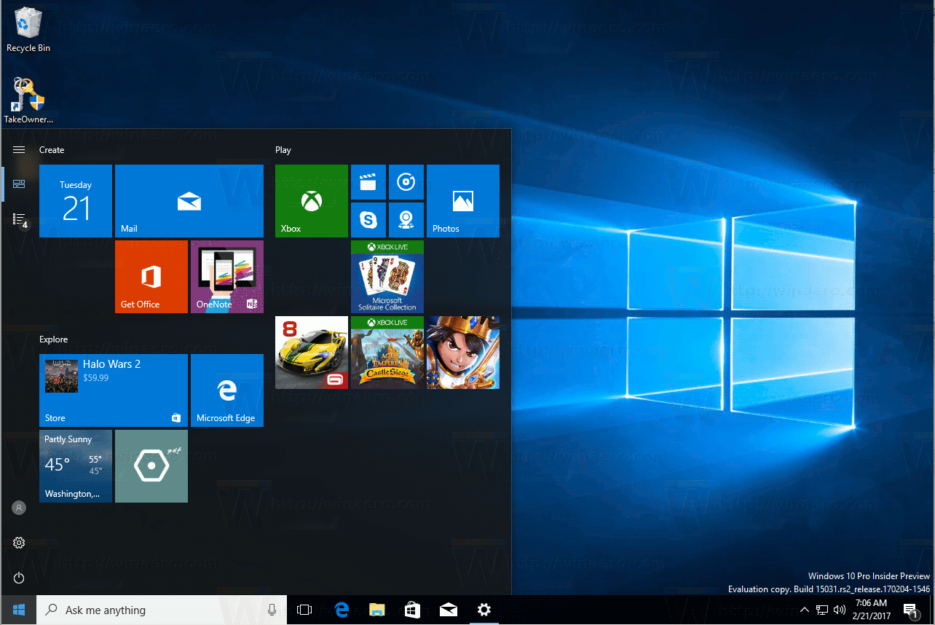Launch the OneNote tile
Screen dimensions: 935x625
pos(227,277)
